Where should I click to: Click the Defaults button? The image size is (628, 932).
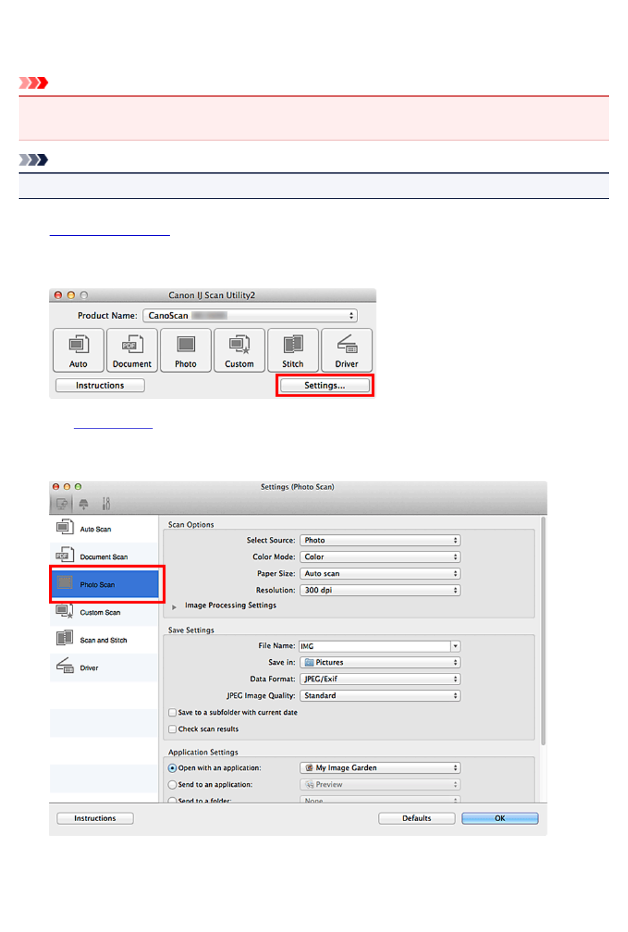417,818
